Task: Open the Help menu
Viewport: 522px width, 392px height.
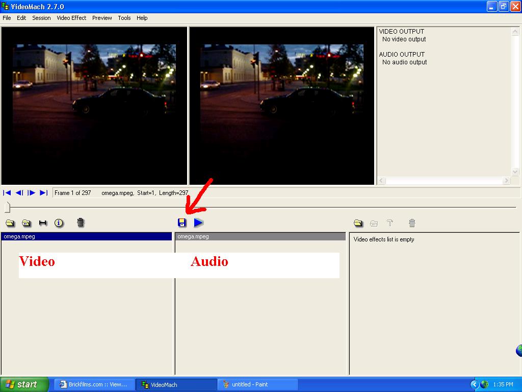Action: (x=142, y=18)
